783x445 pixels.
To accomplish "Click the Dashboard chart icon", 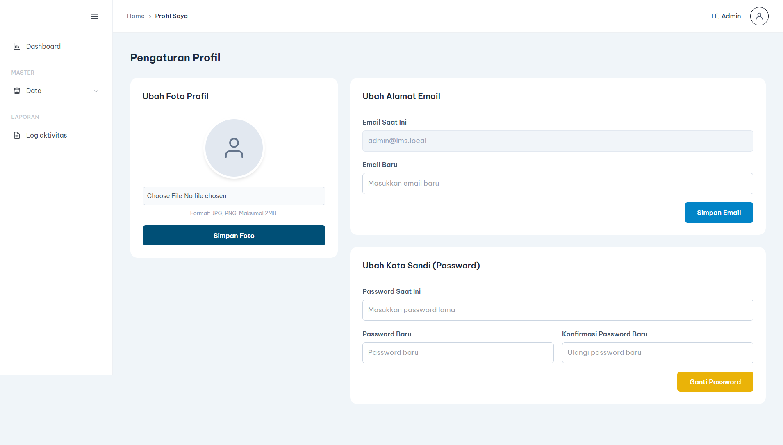I will 17,47.
